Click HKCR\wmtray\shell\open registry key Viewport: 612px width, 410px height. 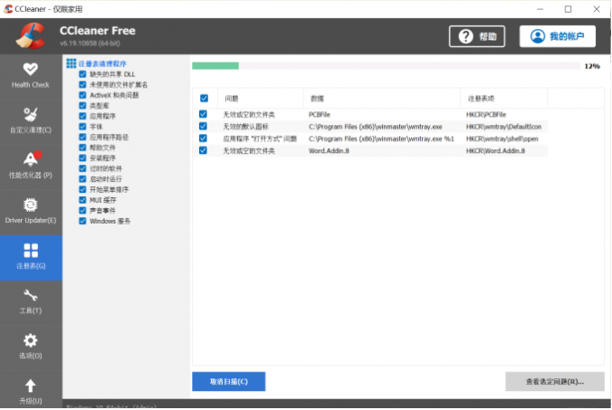click(x=502, y=138)
